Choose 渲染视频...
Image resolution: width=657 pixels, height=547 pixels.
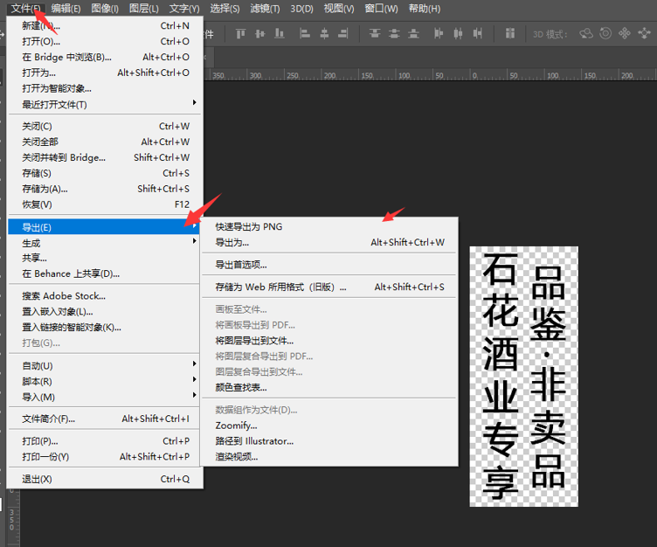tap(329, 456)
